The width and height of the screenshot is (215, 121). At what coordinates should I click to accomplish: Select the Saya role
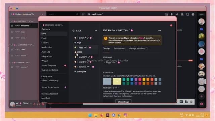point(86,43)
